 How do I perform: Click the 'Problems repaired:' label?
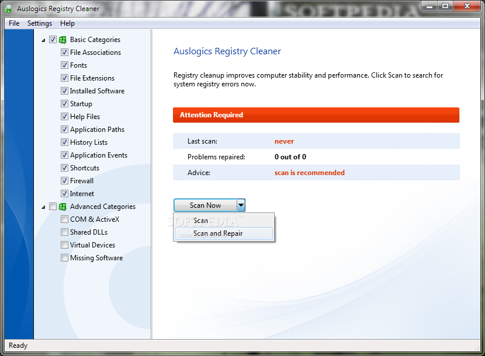216,157
